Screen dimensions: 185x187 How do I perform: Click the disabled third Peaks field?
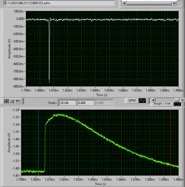click(x=104, y=103)
